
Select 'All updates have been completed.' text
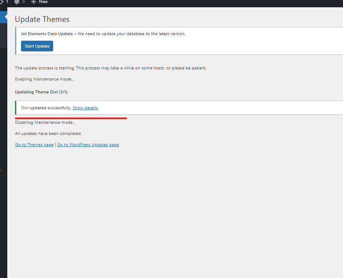click(x=48, y=134)
